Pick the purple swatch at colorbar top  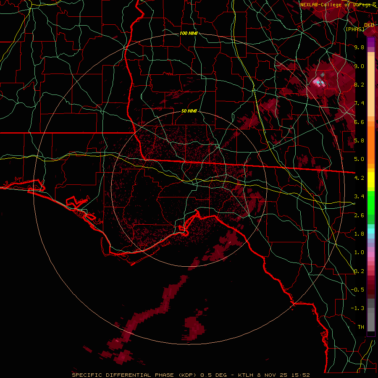point(371,42)
